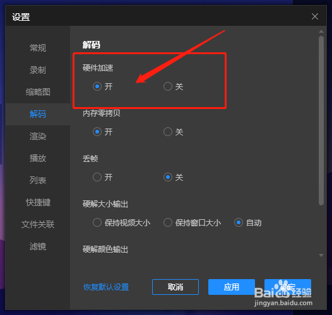Click the 恢复默认设置 link
Image resolution: width=332 pixels, height=315 pixels.
coord(106,287)
